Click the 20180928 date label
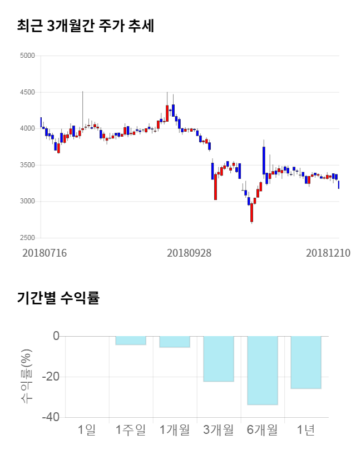This screenshot has width=356, height=450. click(x=189, y=253)
